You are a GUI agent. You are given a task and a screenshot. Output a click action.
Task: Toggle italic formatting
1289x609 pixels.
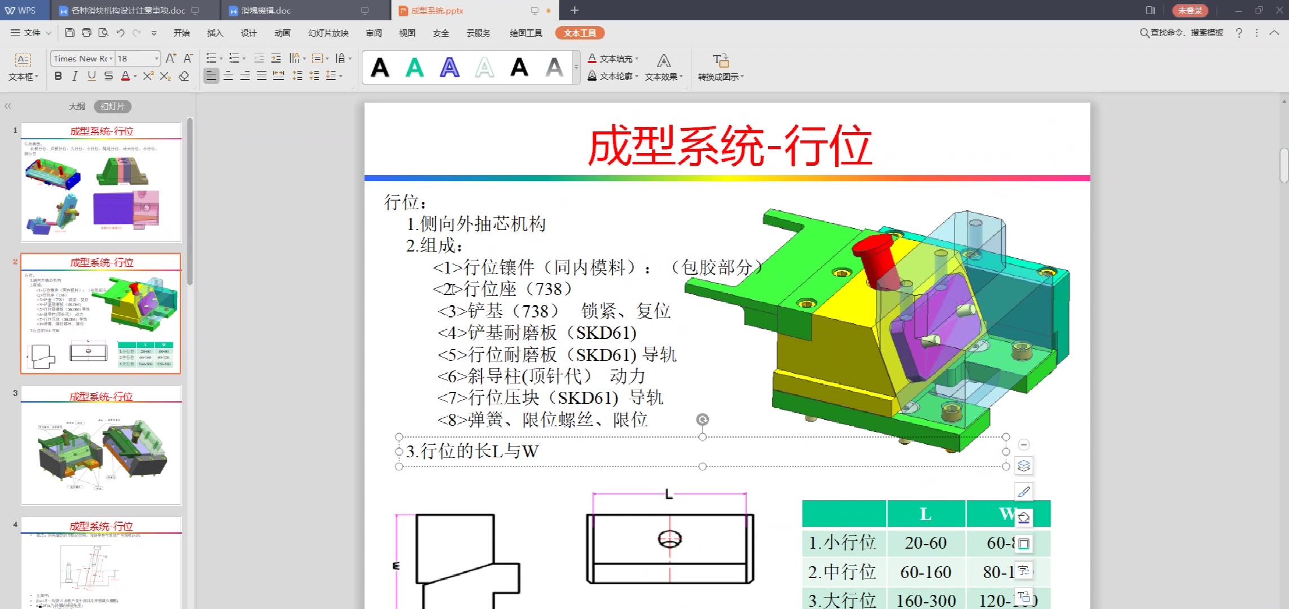[x=74, y=76]
